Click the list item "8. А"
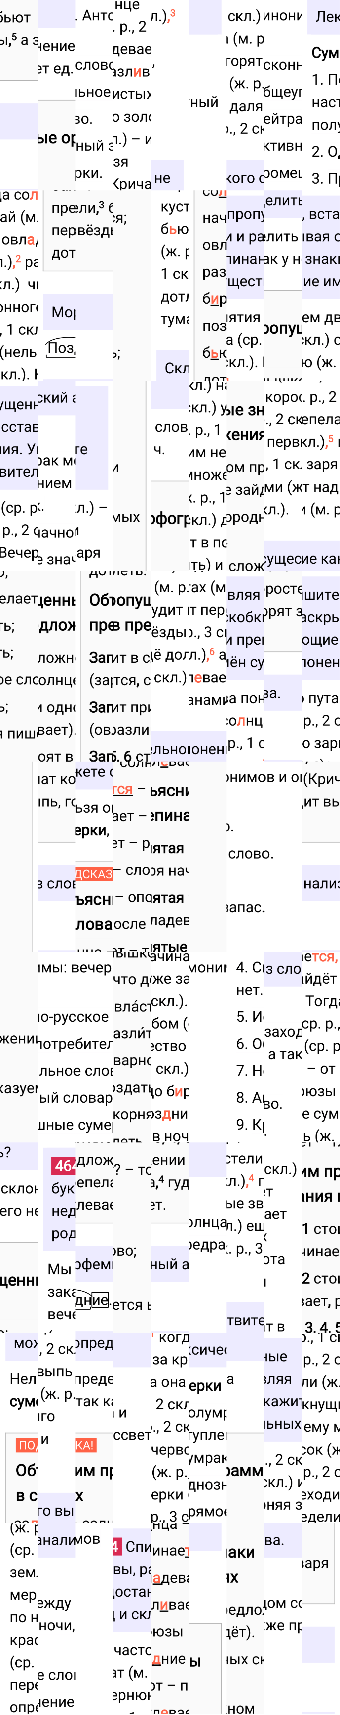This screenshot has height=1715, width=340. 250,1097
